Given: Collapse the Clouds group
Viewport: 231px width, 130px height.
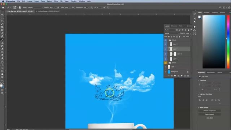Looking at the screenshot, I should [x=168, y=40].
